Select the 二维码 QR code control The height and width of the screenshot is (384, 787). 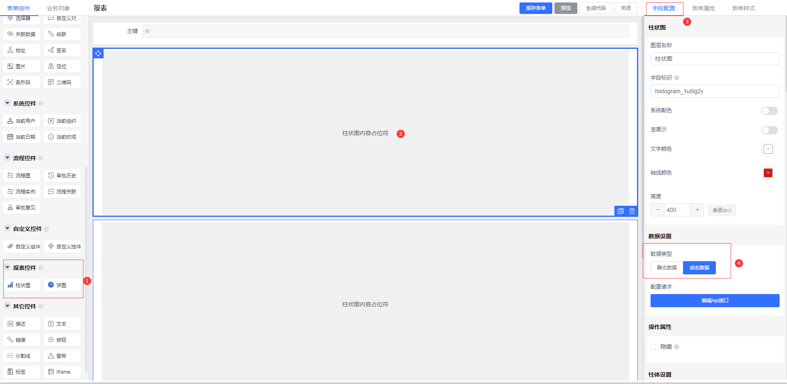coord(62,82)
